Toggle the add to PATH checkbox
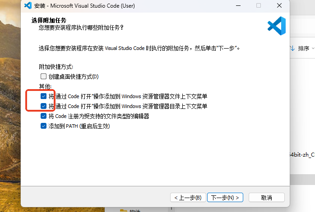The width and height of the screenshot is (315, 212). (43, 126)
